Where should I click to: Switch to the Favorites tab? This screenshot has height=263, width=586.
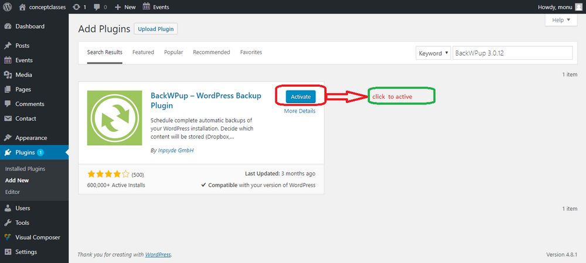(251, 52)
